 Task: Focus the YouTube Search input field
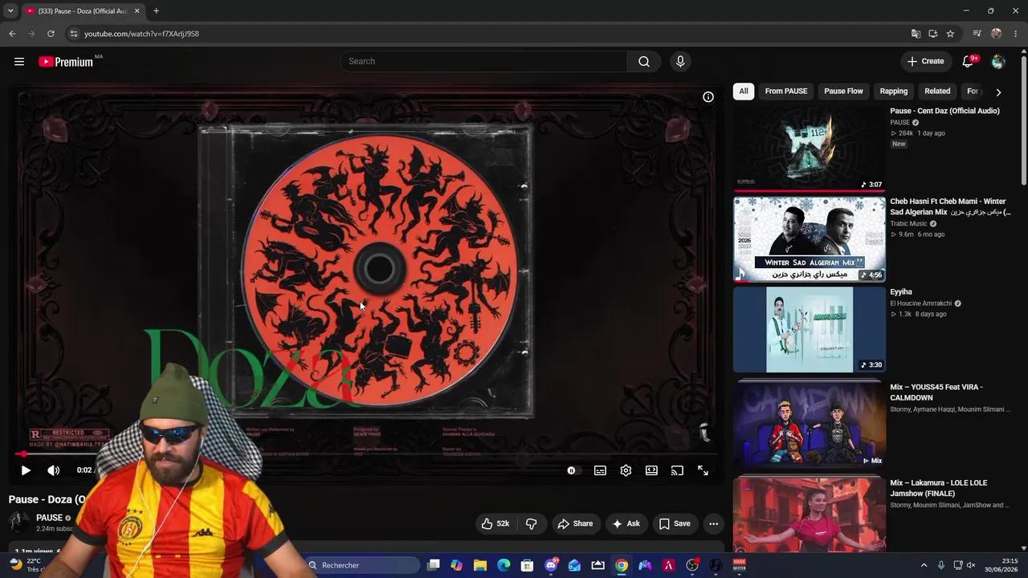coord(483,61)
